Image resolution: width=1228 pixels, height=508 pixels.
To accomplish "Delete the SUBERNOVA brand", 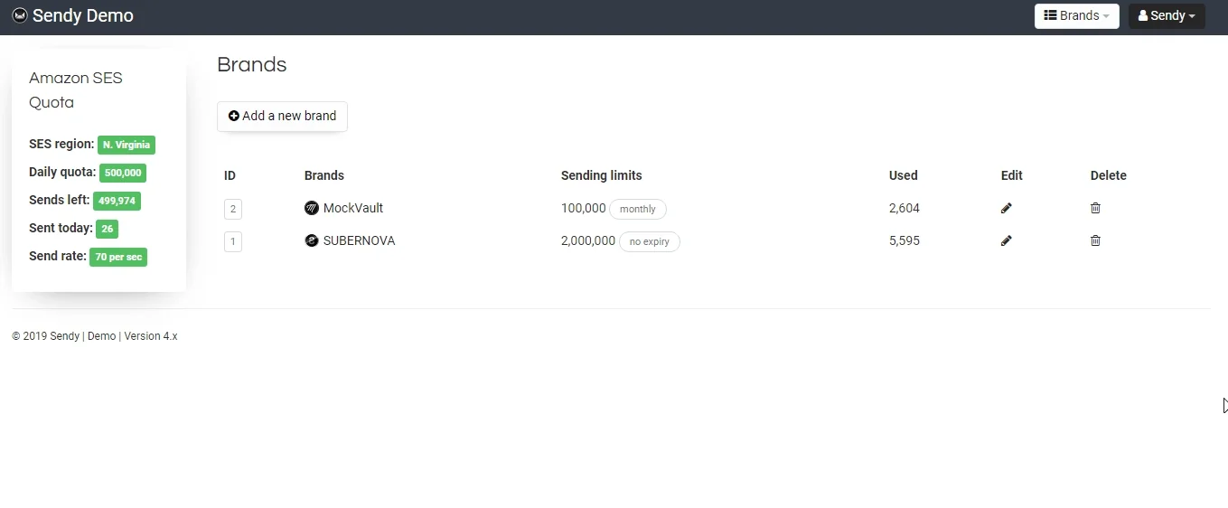I will coord(1095,240).
